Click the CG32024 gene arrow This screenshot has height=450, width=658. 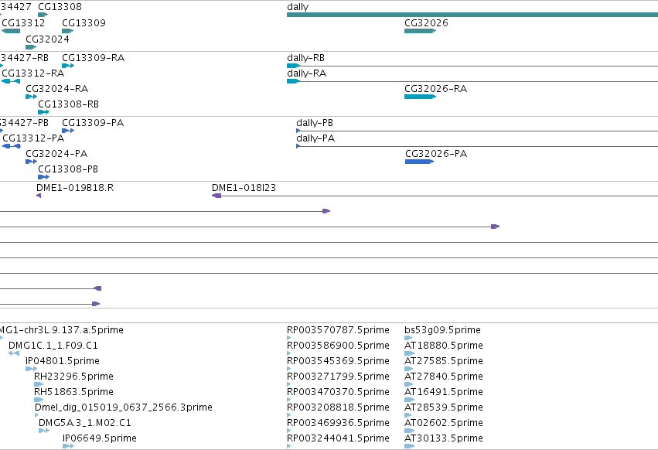point(31,47)
